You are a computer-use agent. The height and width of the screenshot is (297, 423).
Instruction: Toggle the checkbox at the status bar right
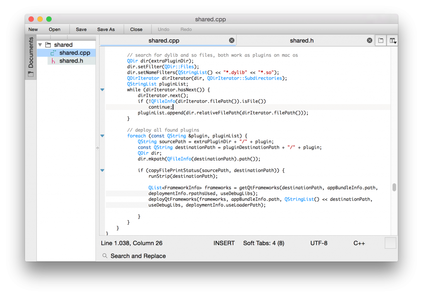tap(390, 243)
